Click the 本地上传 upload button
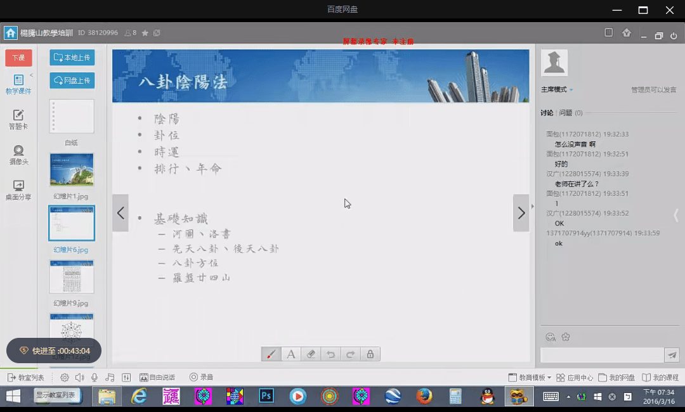Image resolution: width=685 pixels, height=412 pixels. [72, 58]
